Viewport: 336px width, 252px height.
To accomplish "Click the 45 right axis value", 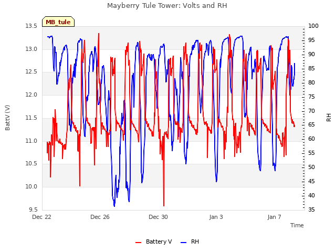I will click(311, 182).
